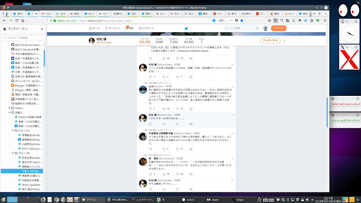The height and width of the screenshot is (203, 361).
Task: Open the ツイート 131,724 count tab
Action: pos(144,41)
